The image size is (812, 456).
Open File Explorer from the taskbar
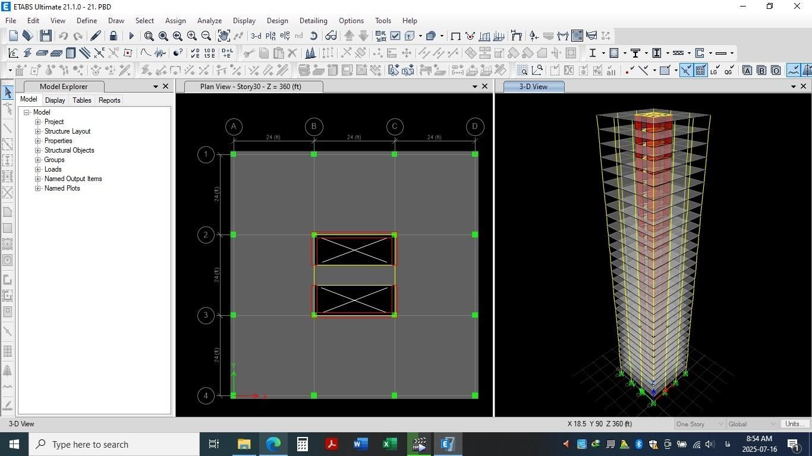point(244,444)
